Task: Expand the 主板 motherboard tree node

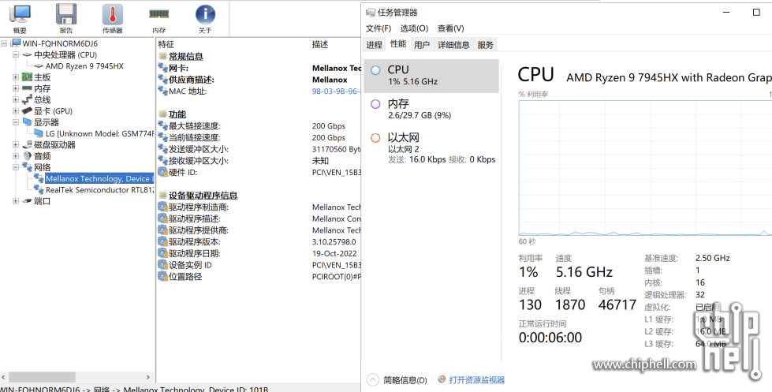Action: tap(16, 77)
